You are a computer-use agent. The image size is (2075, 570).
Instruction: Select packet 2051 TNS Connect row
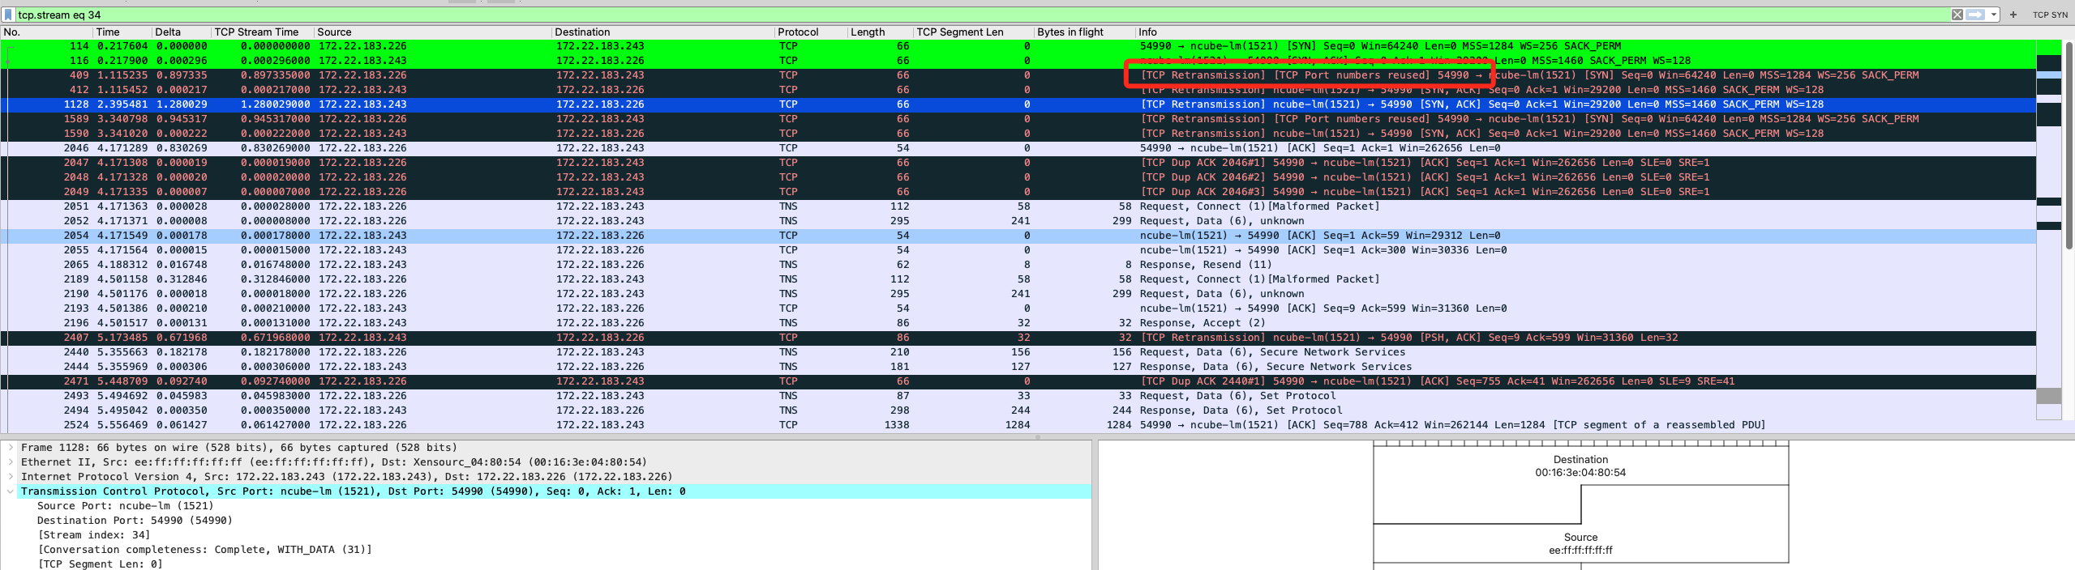tap(1018, 206)
